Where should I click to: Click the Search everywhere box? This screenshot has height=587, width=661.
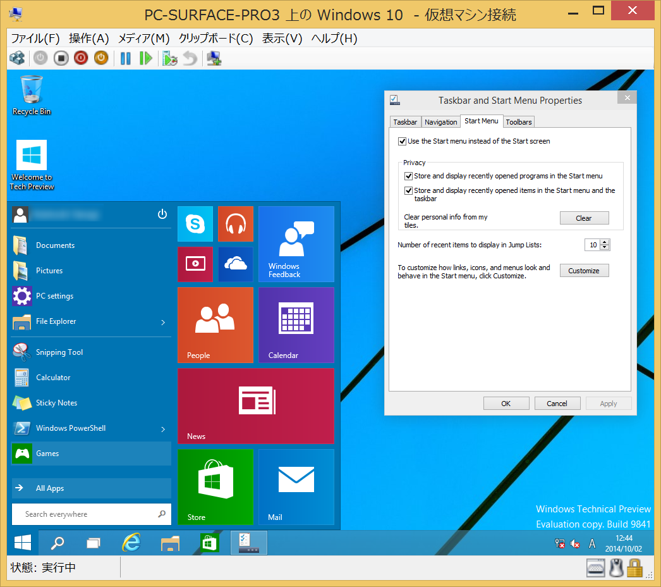click(92, 514)
